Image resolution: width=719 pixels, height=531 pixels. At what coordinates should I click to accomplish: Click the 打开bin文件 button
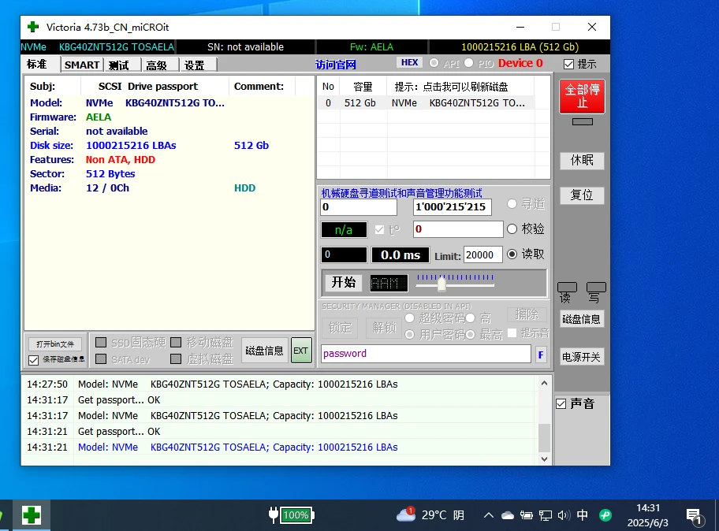tap(55, 344)
